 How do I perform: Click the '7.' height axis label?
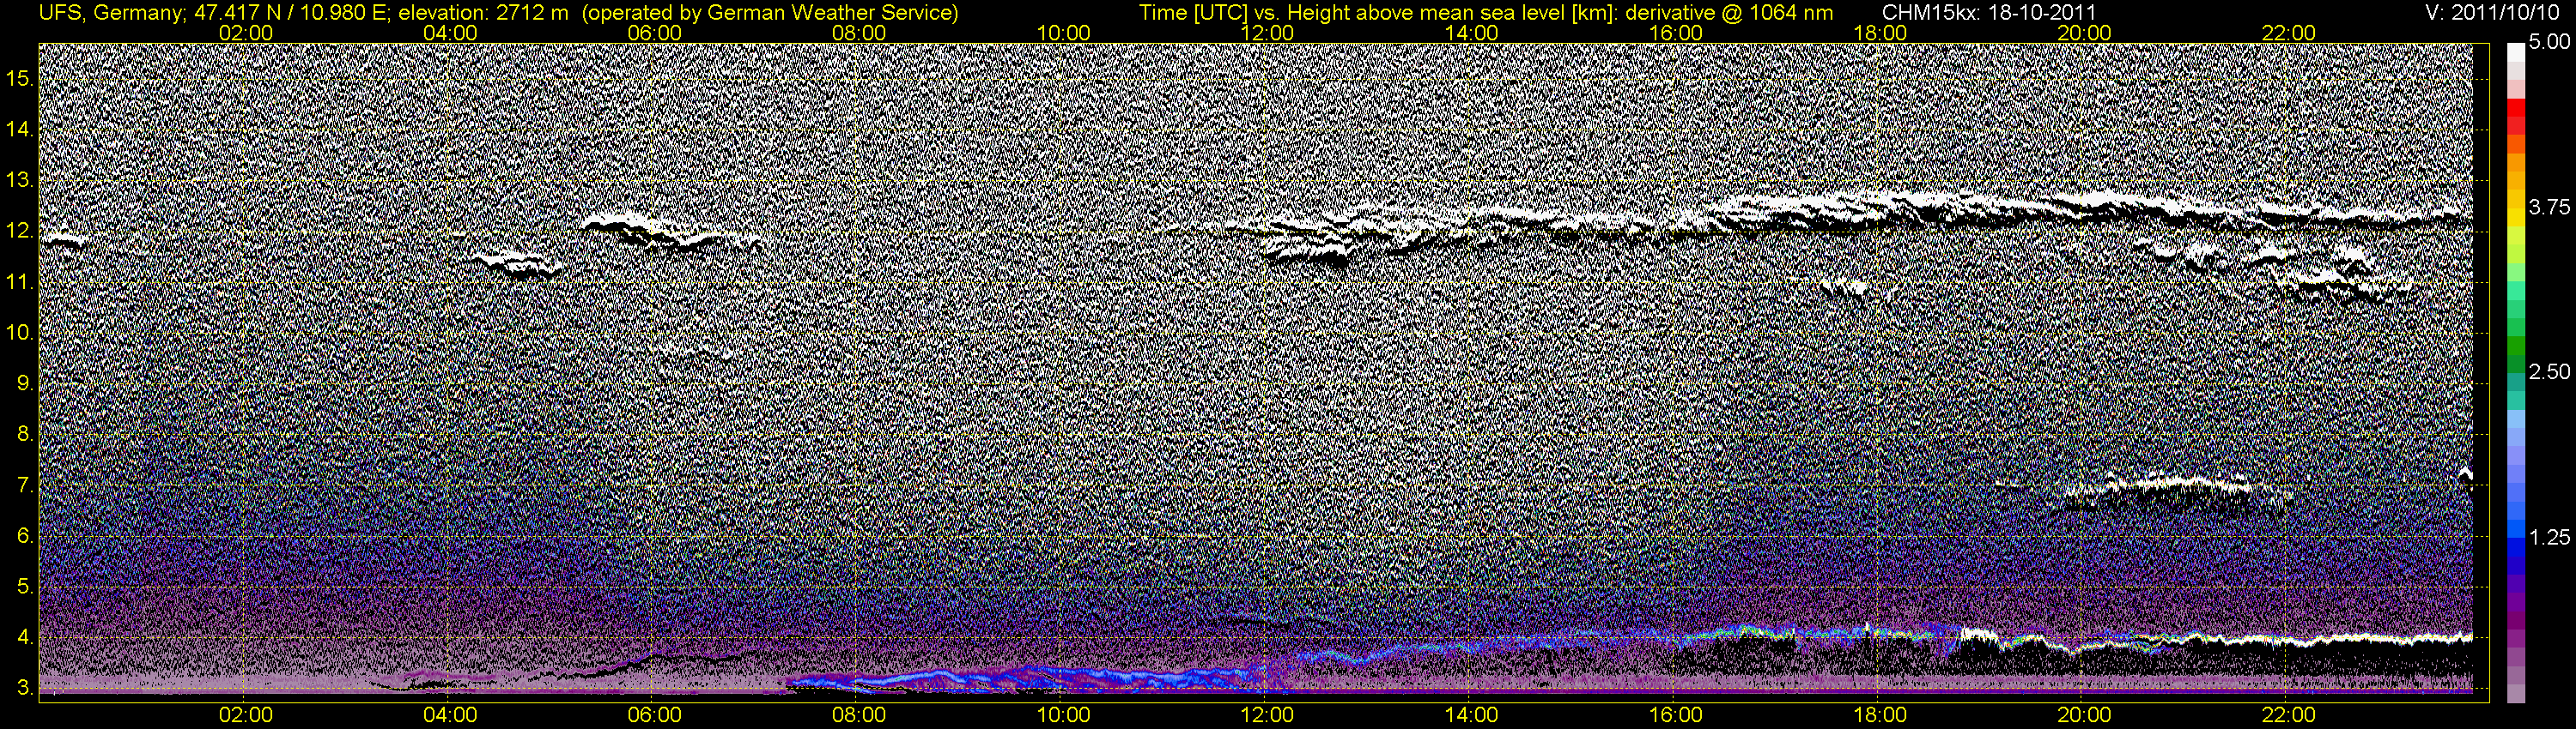(25, 485)
